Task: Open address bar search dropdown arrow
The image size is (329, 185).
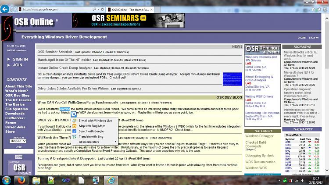Action: click(98, 9)
